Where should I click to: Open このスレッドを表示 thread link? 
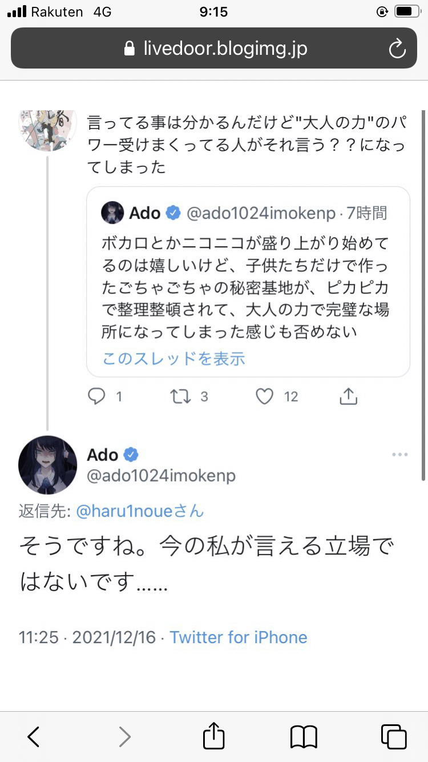(173, 358)
